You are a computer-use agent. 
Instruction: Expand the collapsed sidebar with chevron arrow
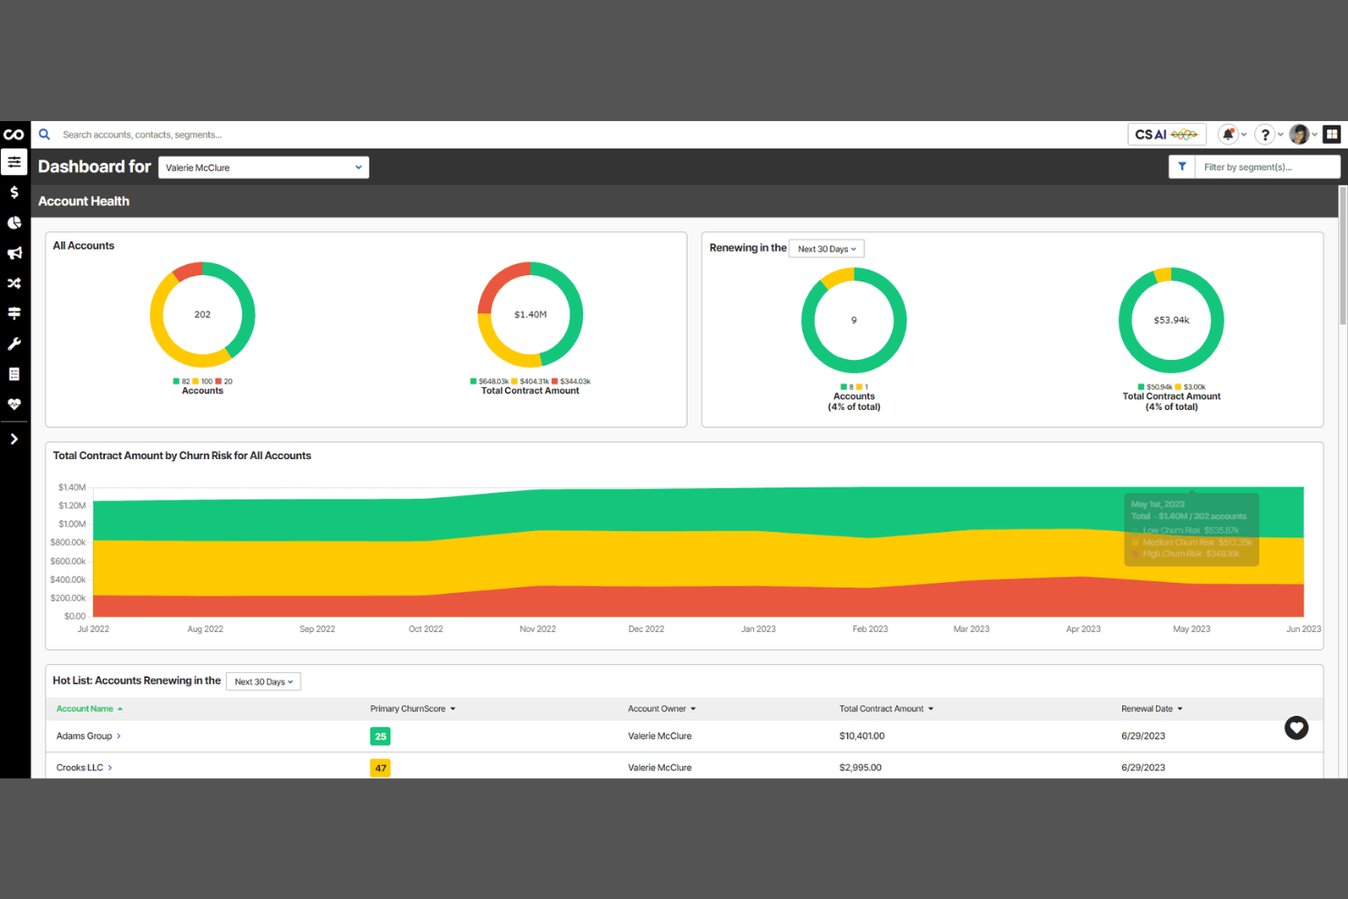point(14,439)
